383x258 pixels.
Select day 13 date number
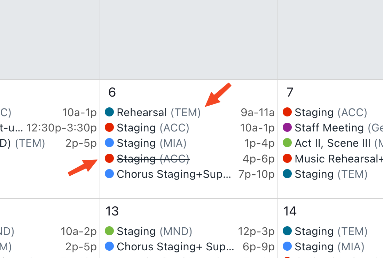(112, 211)
